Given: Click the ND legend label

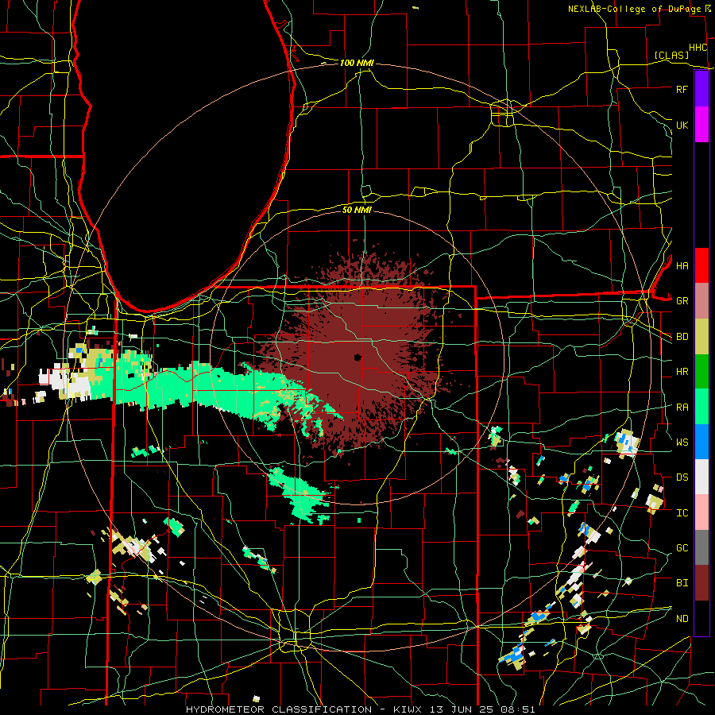Looking at the screenshot, I should click(682, 619).
